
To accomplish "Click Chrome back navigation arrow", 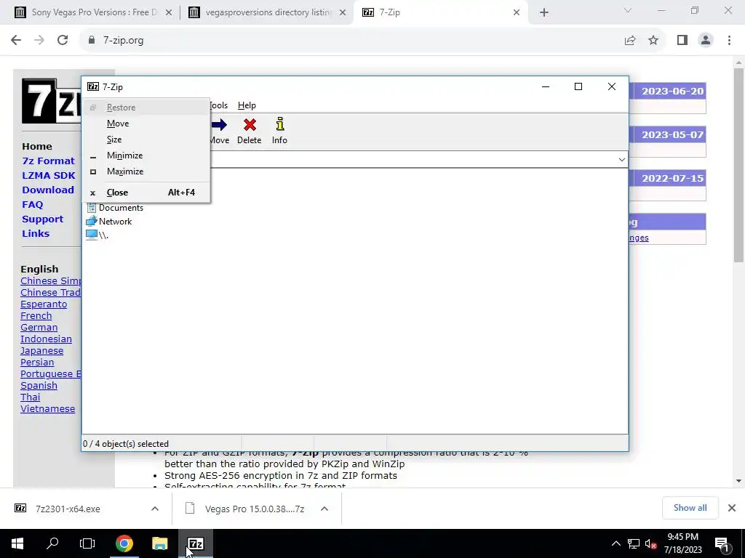I will click(x=16, y=41).
